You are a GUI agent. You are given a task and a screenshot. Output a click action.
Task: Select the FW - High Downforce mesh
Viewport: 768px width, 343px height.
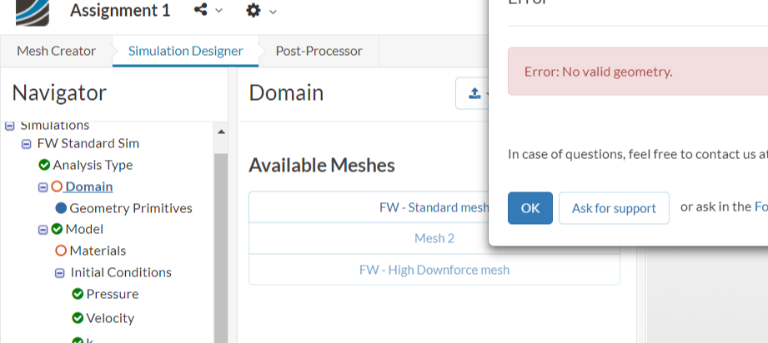(434, 270)
